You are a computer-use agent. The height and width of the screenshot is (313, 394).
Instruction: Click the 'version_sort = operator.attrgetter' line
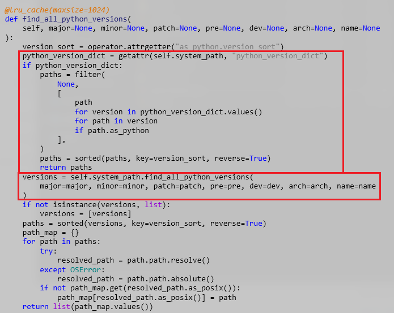click(153, 47)
